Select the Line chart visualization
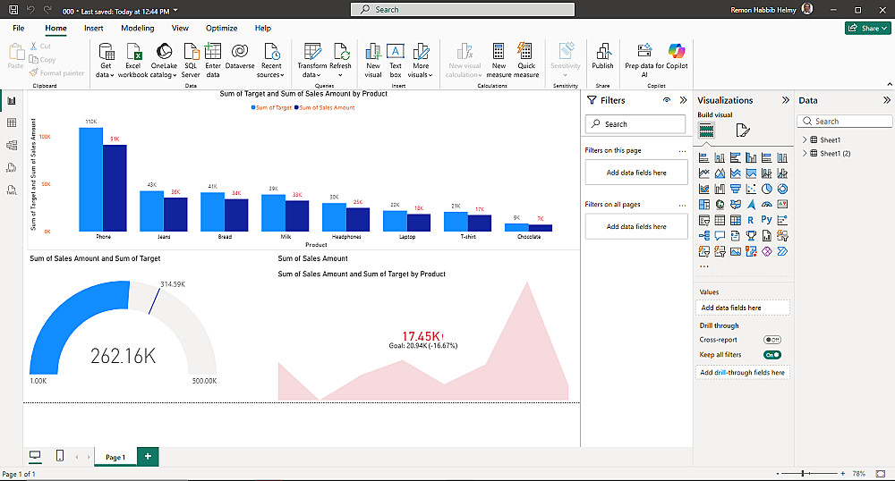895x481 pixels. (x=704, y=173)
